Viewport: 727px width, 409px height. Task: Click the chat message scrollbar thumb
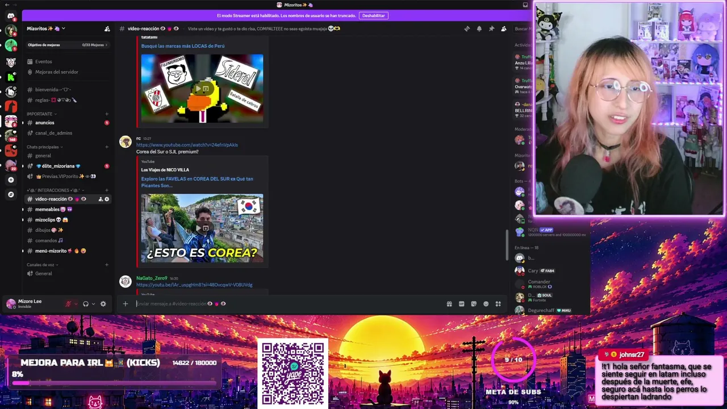(x=507, y=245)
